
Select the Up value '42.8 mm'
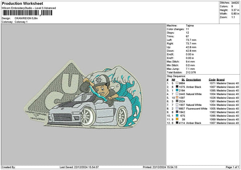[x=191, y=47]
